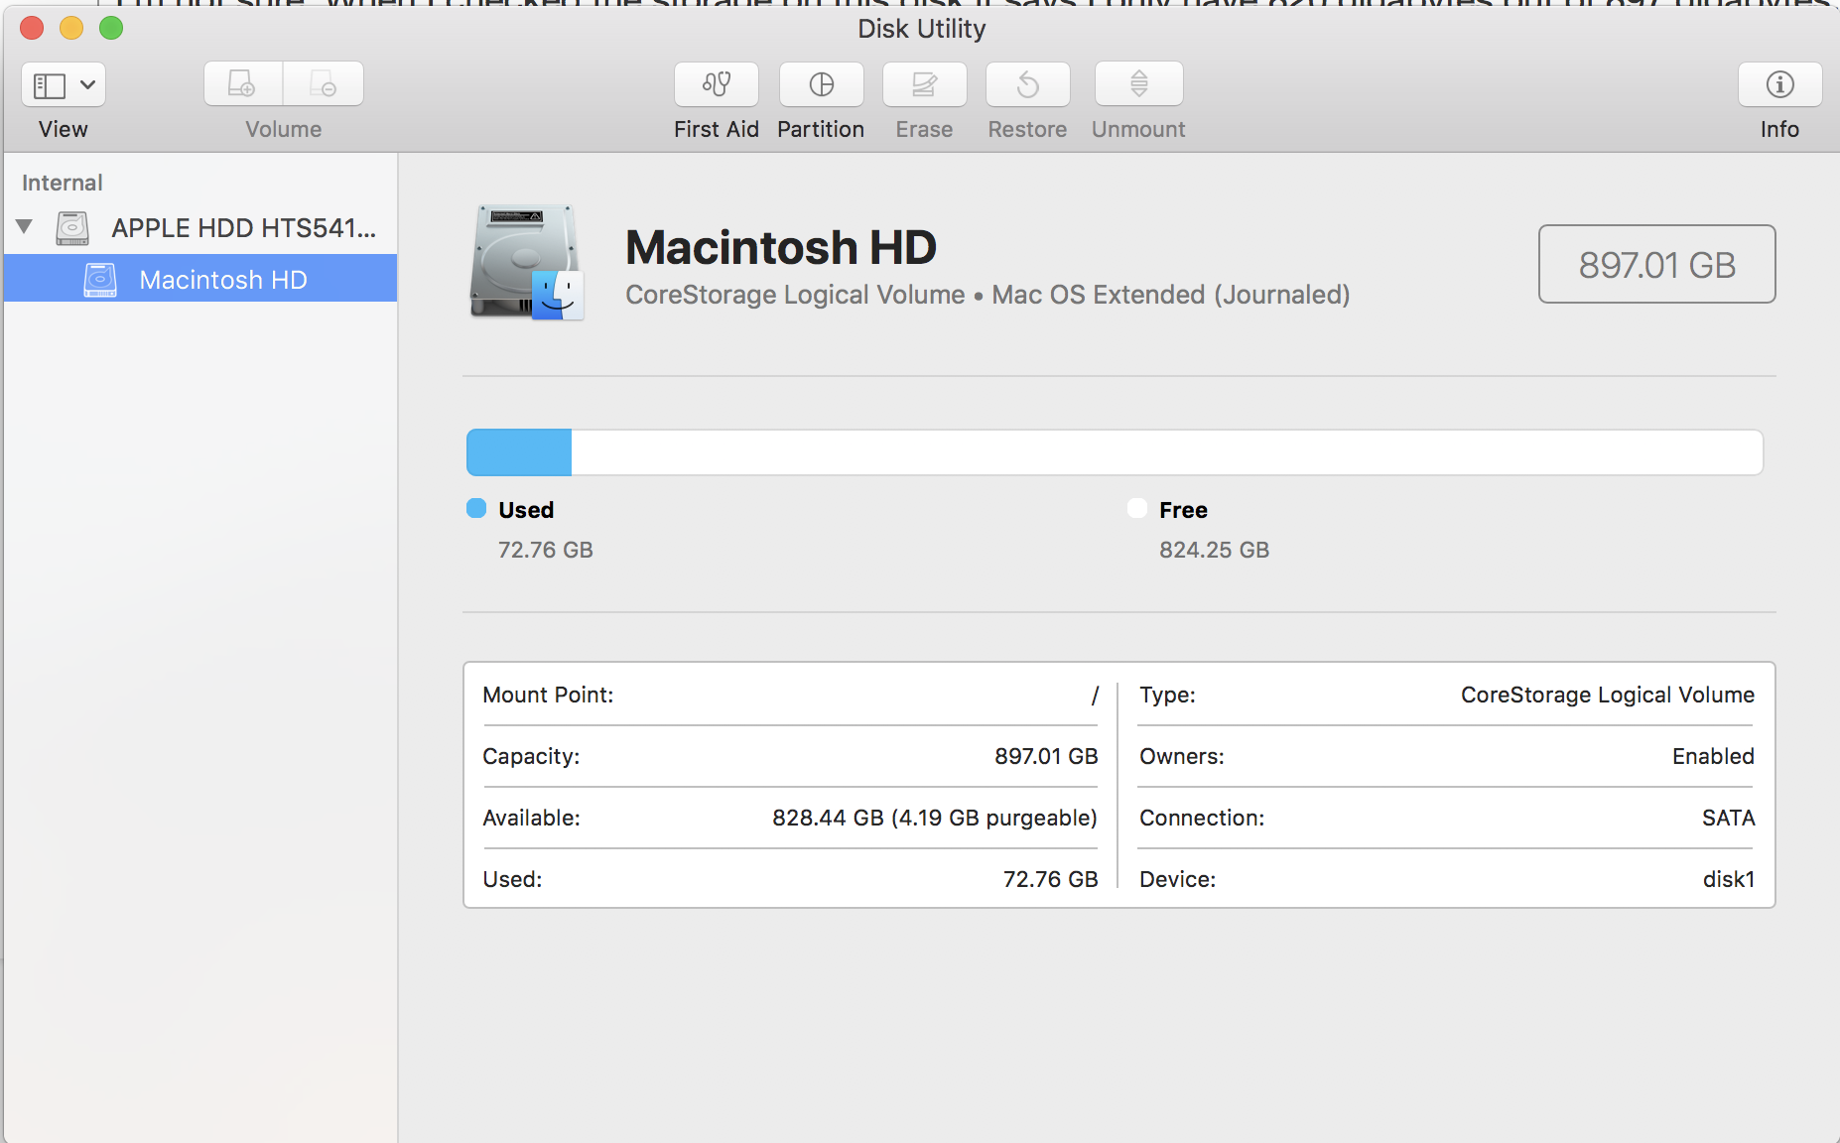
Task: Click the white Free legend dot
Action: coord(1137,509)
